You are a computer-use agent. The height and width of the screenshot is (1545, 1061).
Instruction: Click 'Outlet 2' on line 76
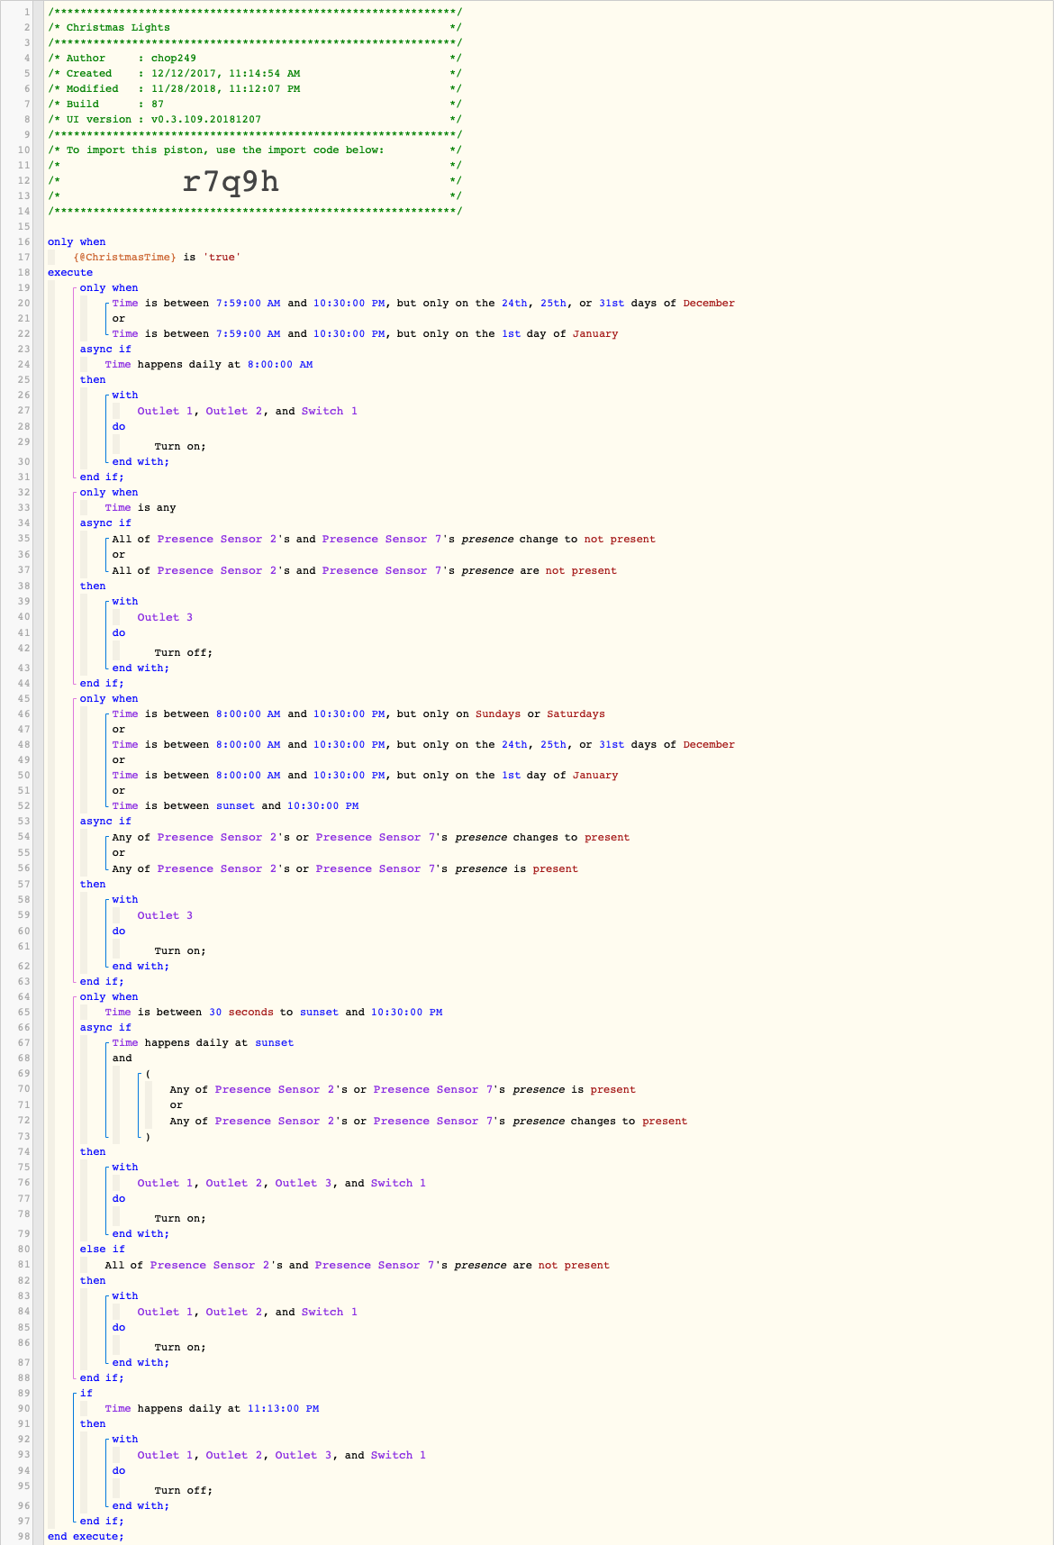pos(234,1183)
